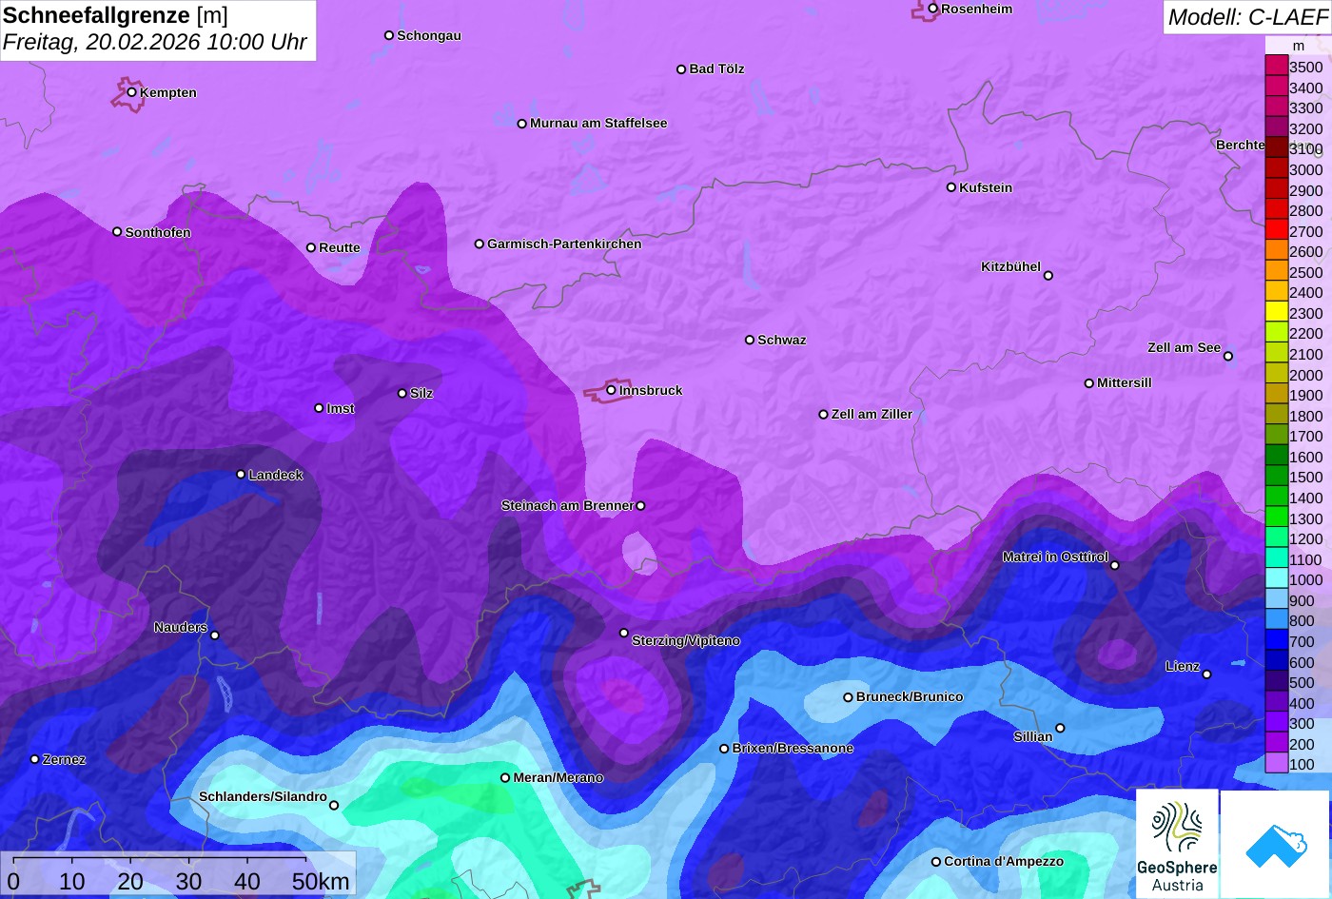Click the Meran/Merano marker dot
The image size is (1332, 899).
click(505, 777)
